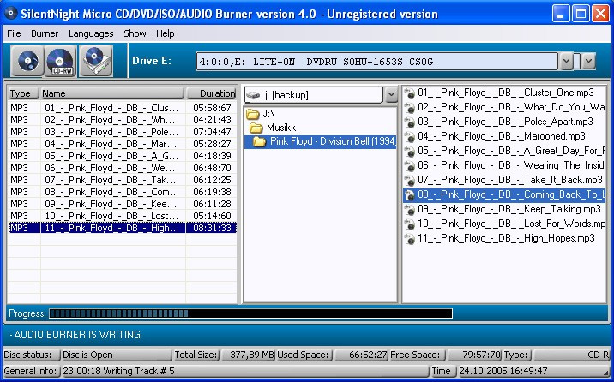Image resolution: width=614 pixels, height=382 pixels.
Task: Select track row 03 Pole... in burn list
Action: tap(123, 132)
